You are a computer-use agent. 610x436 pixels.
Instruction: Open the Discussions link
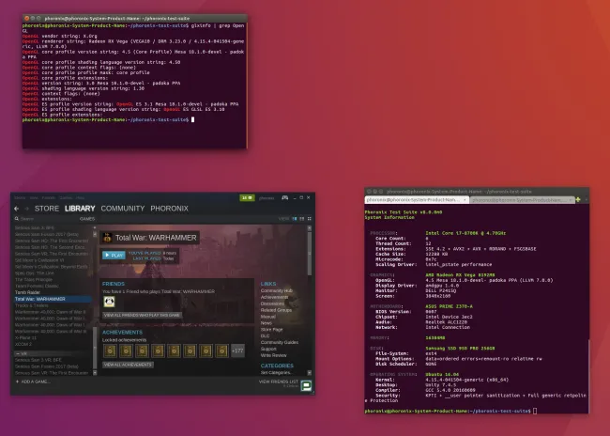click(x=272, y=304)
